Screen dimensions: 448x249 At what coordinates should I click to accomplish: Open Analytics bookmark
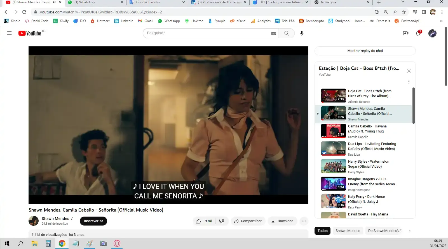pyautogui.click(x=261, y=21)
